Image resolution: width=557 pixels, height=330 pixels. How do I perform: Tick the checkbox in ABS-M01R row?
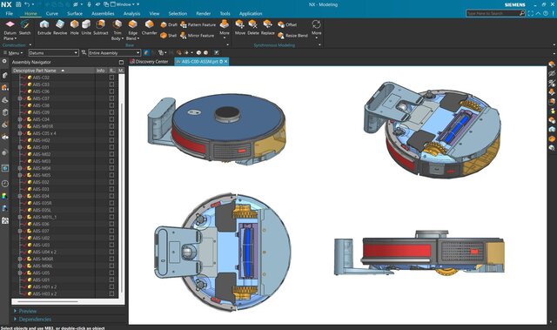112,126
